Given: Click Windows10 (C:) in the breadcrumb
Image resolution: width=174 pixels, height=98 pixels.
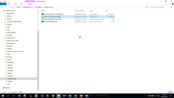Looking at the screenshot, I should pos(28,7).
